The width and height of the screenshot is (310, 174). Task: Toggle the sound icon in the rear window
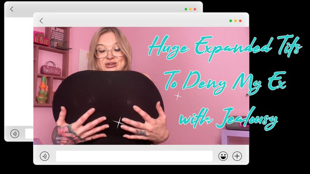tap(15, 134)
